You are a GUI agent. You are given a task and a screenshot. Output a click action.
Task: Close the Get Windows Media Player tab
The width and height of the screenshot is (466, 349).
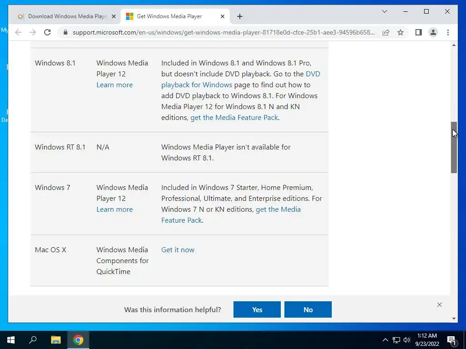click(x=222, y=16)
